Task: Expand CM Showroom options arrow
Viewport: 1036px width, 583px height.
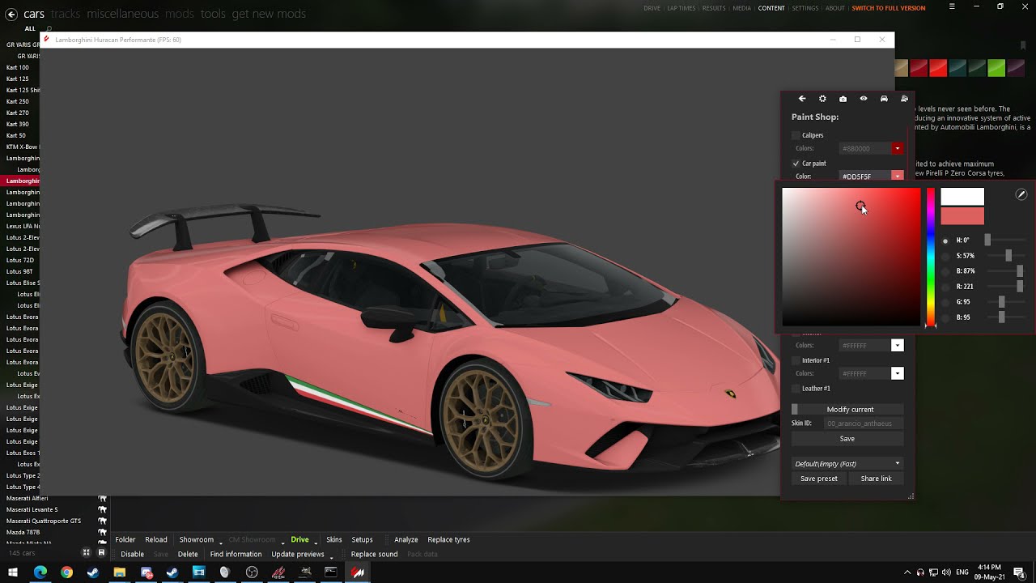Action: [x=282, y=542]
